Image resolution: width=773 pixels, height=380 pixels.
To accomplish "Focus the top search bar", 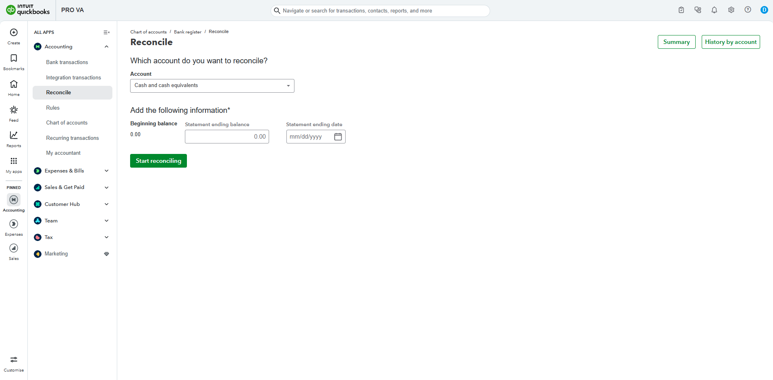I will click(380, 11).
